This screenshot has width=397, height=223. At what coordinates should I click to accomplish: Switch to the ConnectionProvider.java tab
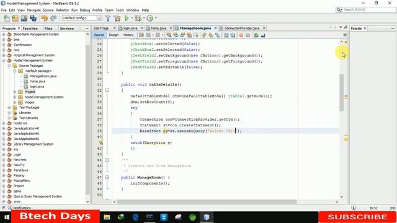[x=242, y=28]
